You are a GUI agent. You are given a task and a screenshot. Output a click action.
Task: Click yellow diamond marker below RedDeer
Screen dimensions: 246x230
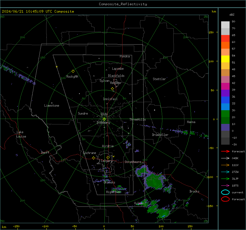(x=113, y=89)
